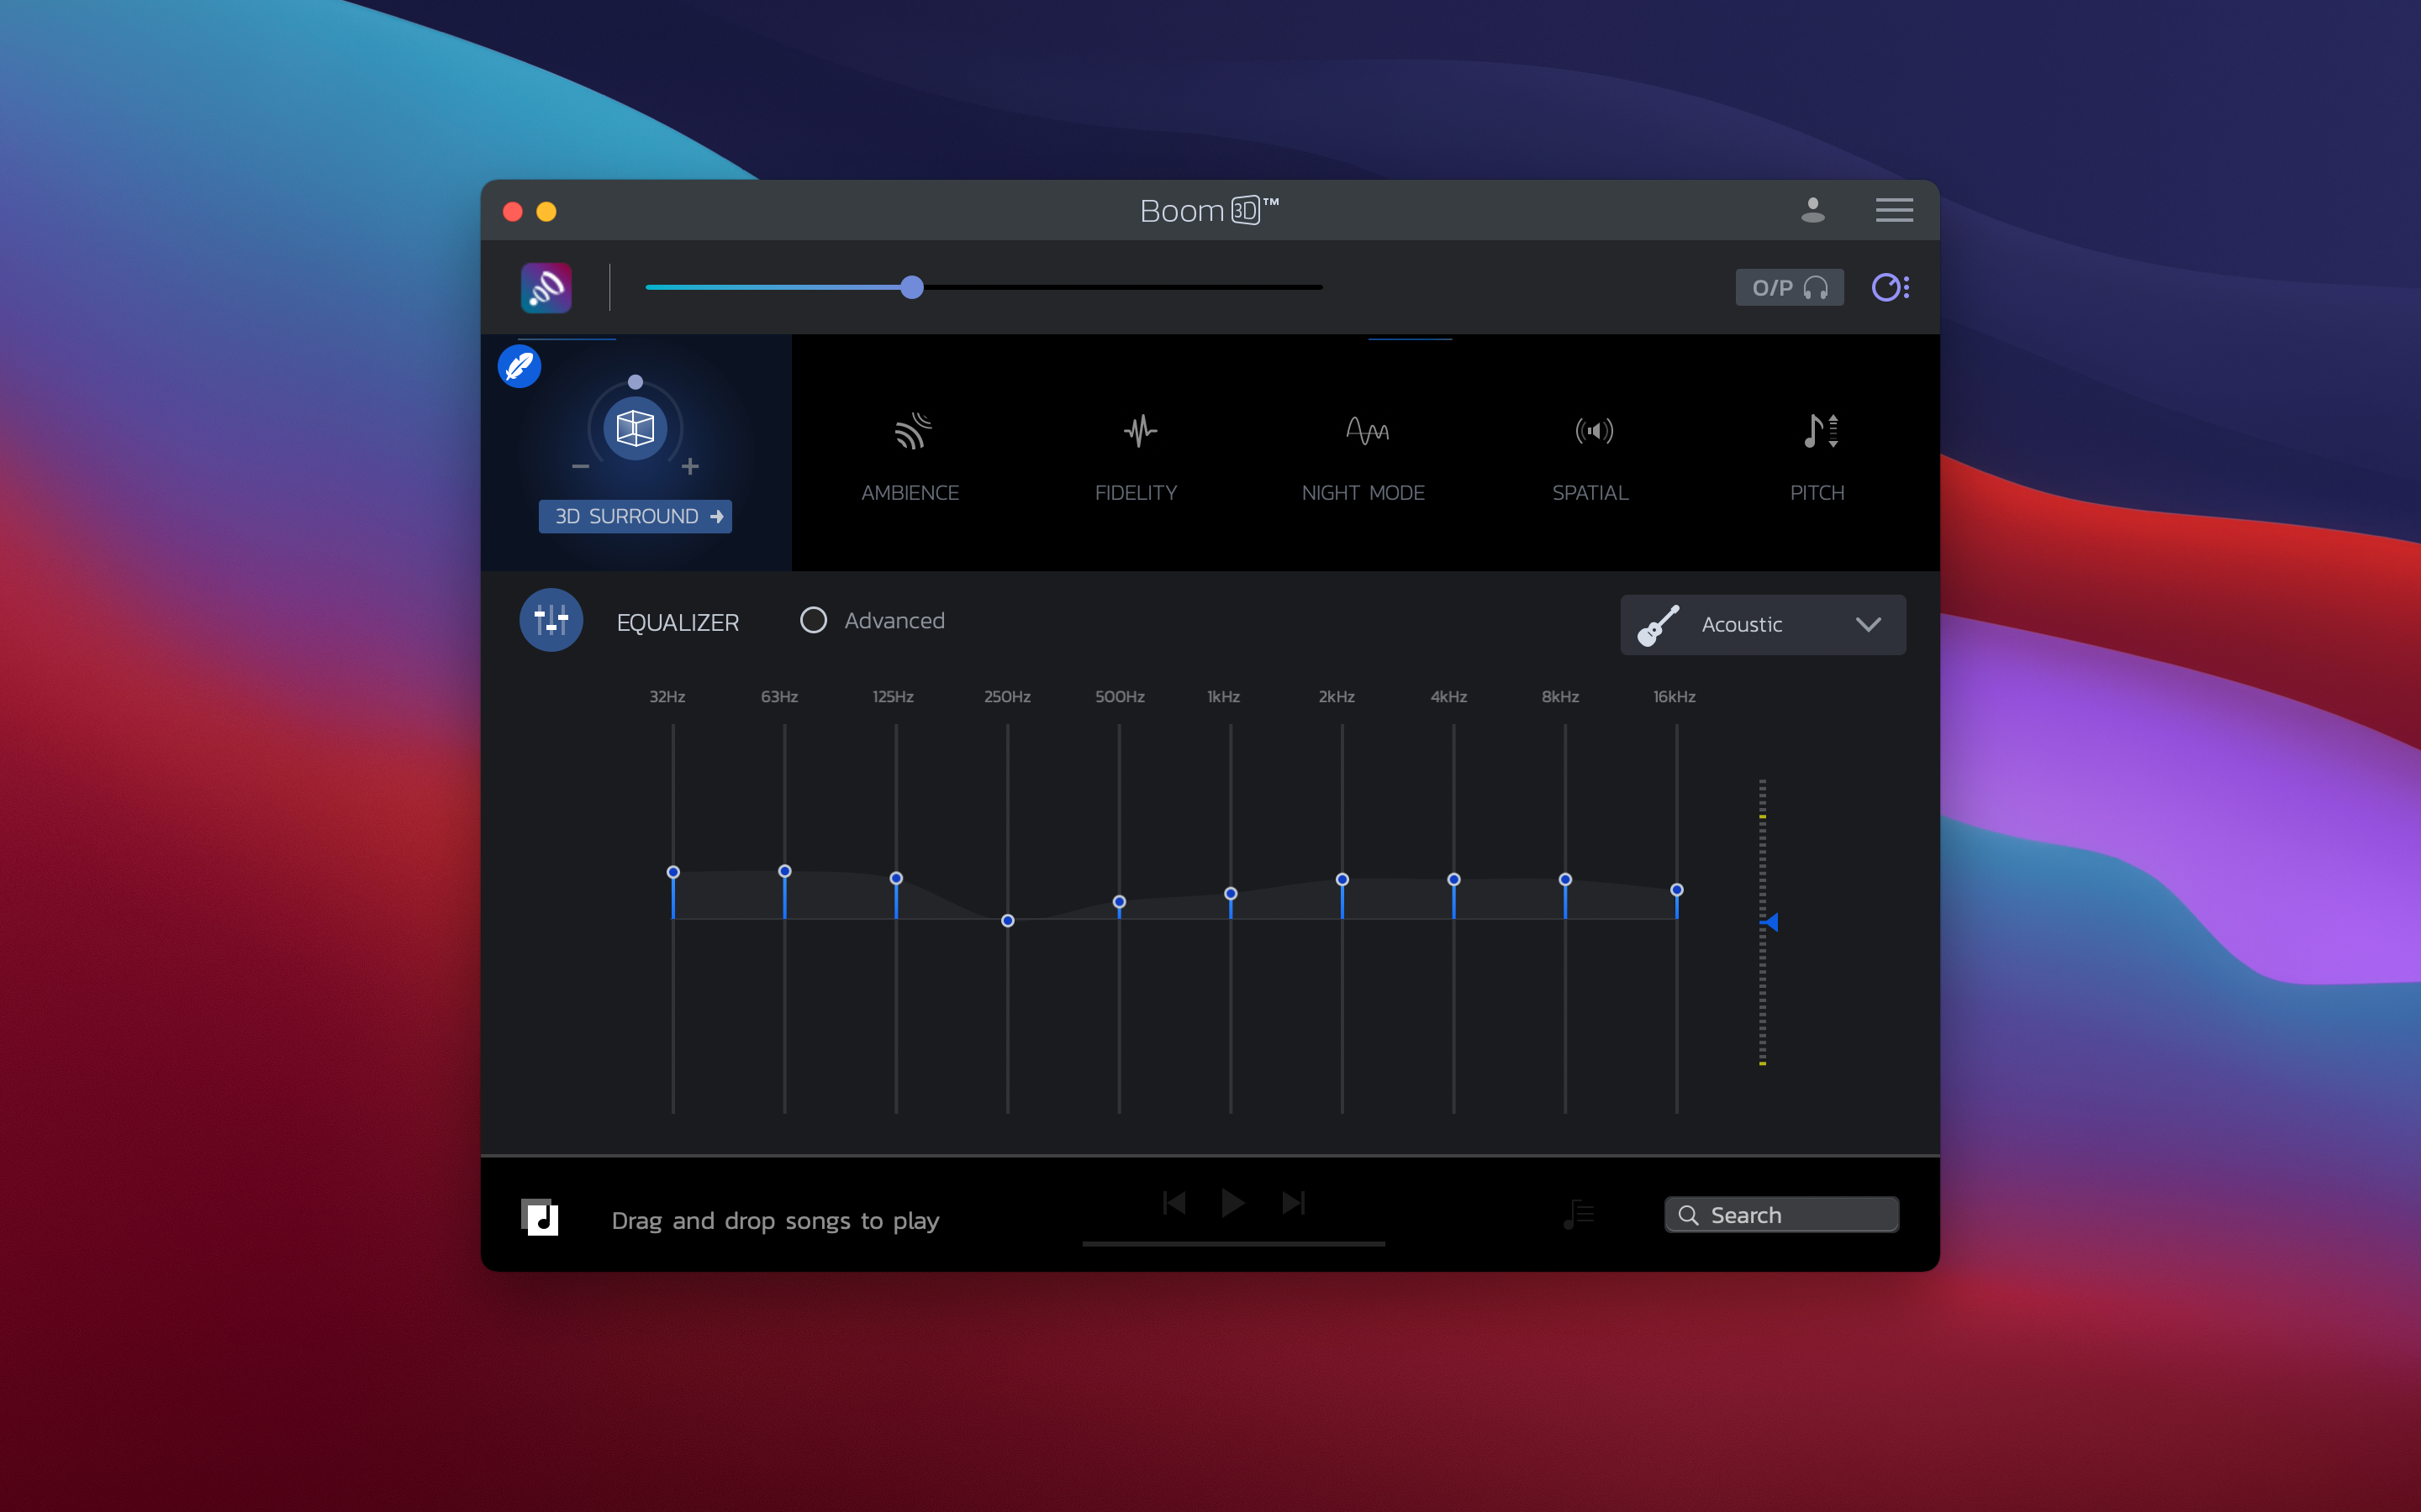Increase 3D surround intensity with plus

pos(690,466)
